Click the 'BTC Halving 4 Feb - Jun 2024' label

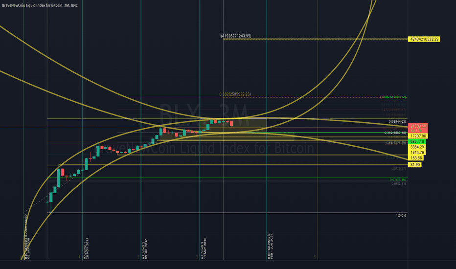click(271, 246)
